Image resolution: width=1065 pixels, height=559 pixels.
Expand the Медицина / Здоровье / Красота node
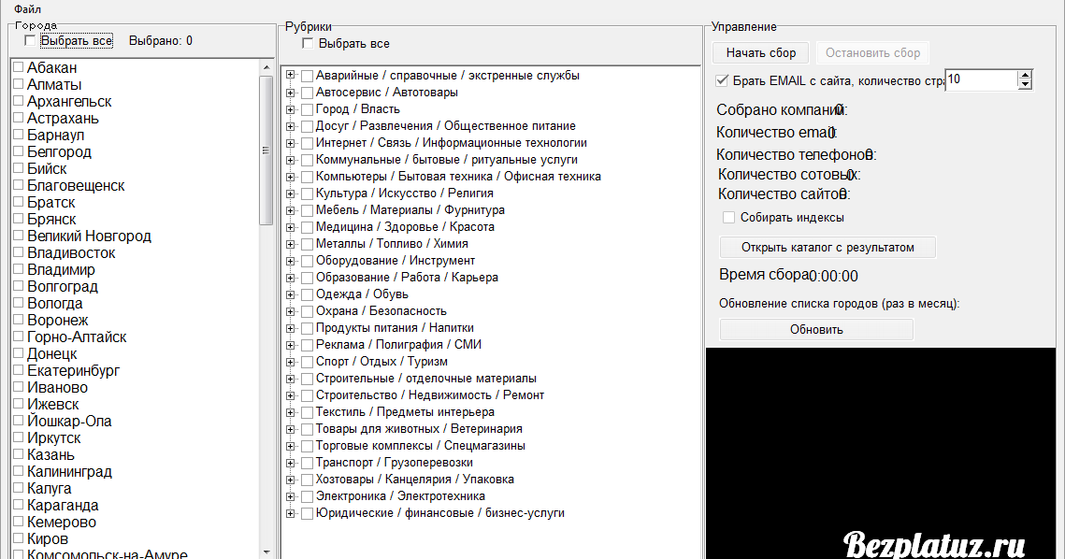tap(290, 226)
